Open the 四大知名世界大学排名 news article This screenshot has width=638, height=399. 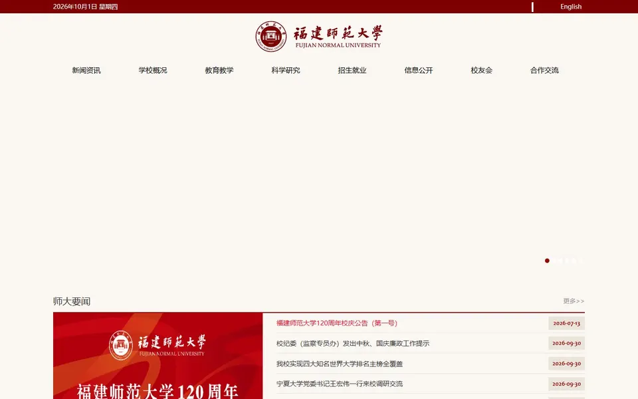(340, 364)
